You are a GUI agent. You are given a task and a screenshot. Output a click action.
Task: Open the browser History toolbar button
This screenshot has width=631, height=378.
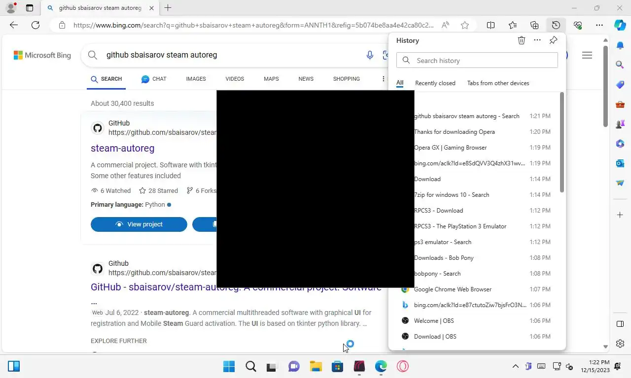point(556,25)
